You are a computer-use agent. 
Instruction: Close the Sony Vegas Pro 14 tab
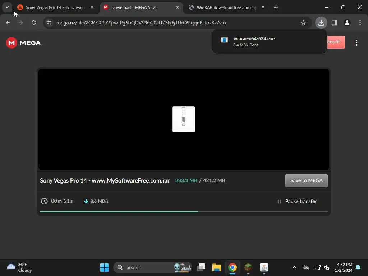[92, 8]
